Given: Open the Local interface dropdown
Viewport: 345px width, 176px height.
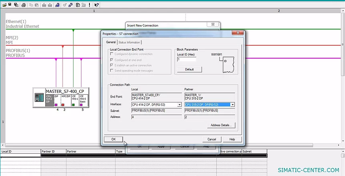Looking at the screenshot, I should click(x=179, y=105).
